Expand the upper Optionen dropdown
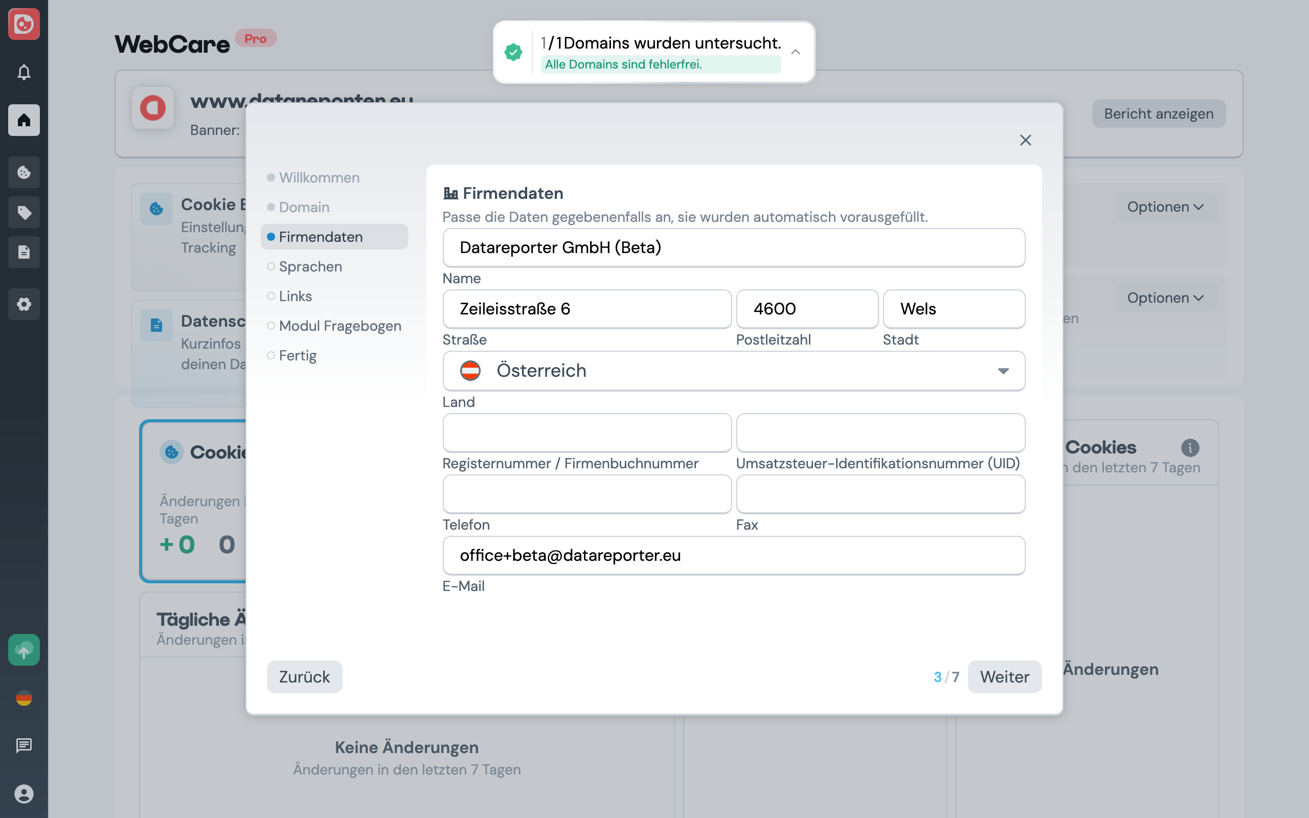Image resolution: width=1309 pixels, height=818 pixels. coord(1166,206)
